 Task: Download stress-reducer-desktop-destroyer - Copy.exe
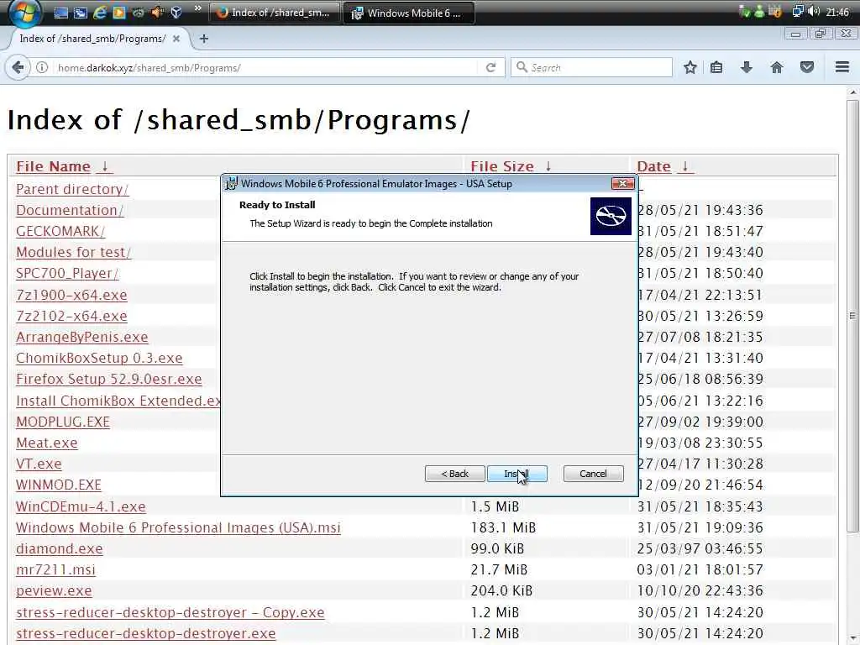point(170,612)
